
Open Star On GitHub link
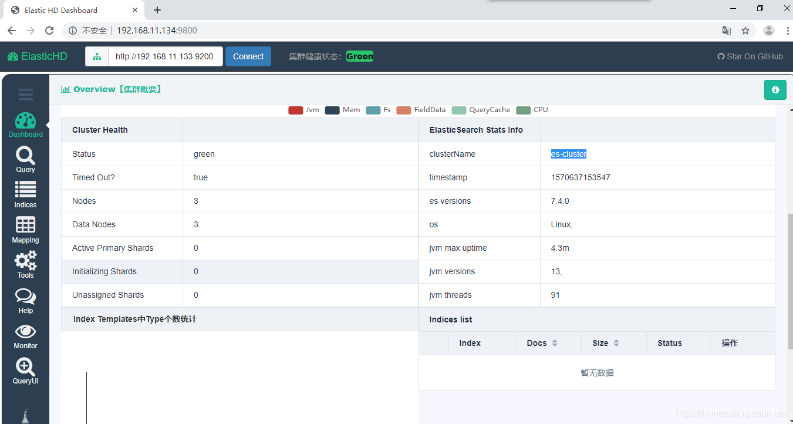(750, 56)
